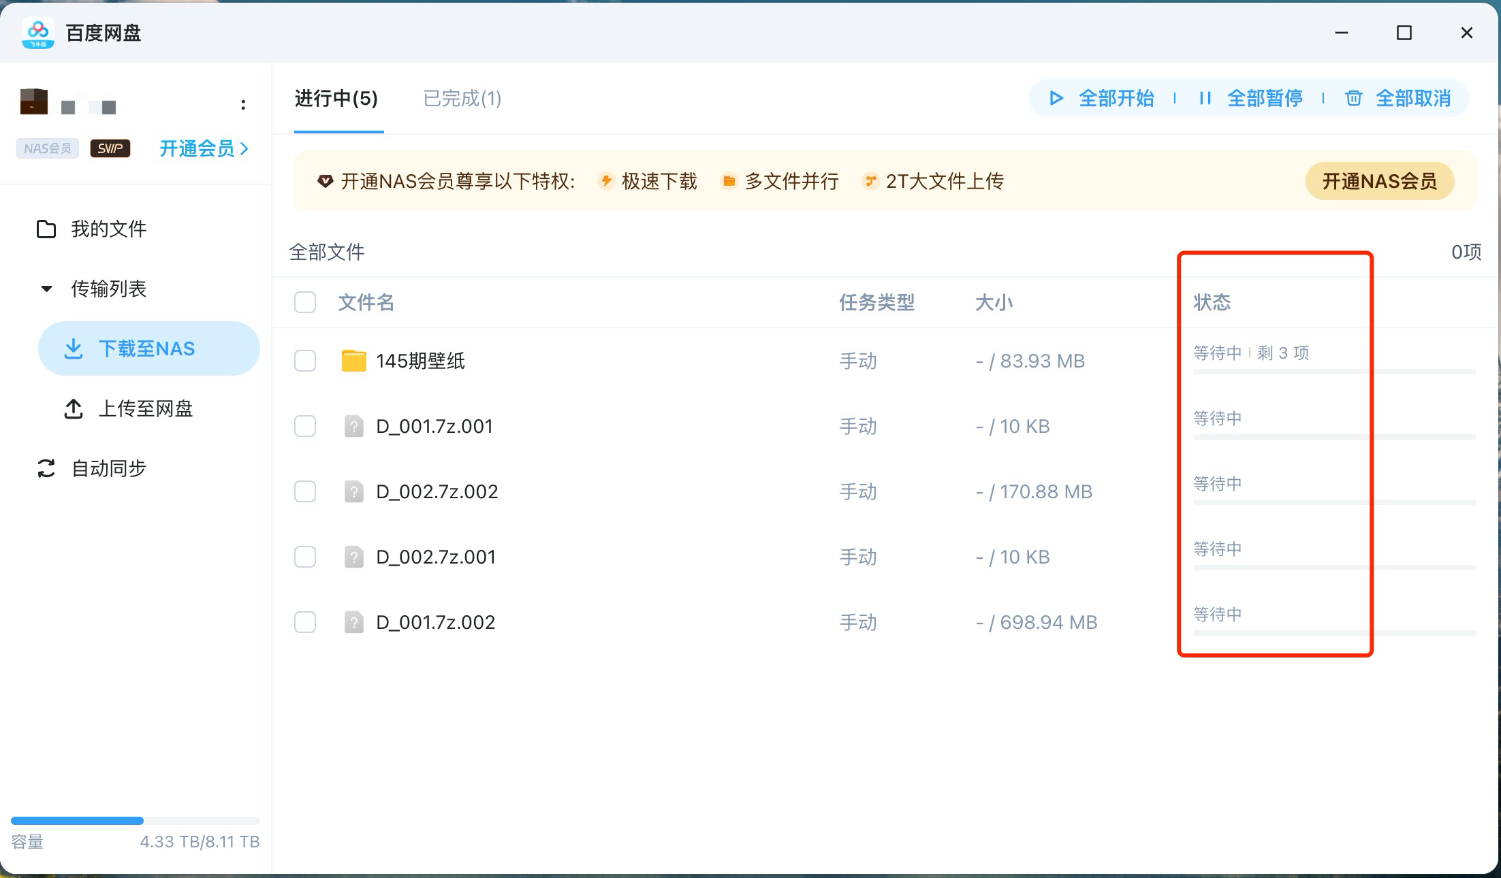Click the file icon of D_001.7z.002
The height and width of the screenshot is (878, 1501).
353,622
